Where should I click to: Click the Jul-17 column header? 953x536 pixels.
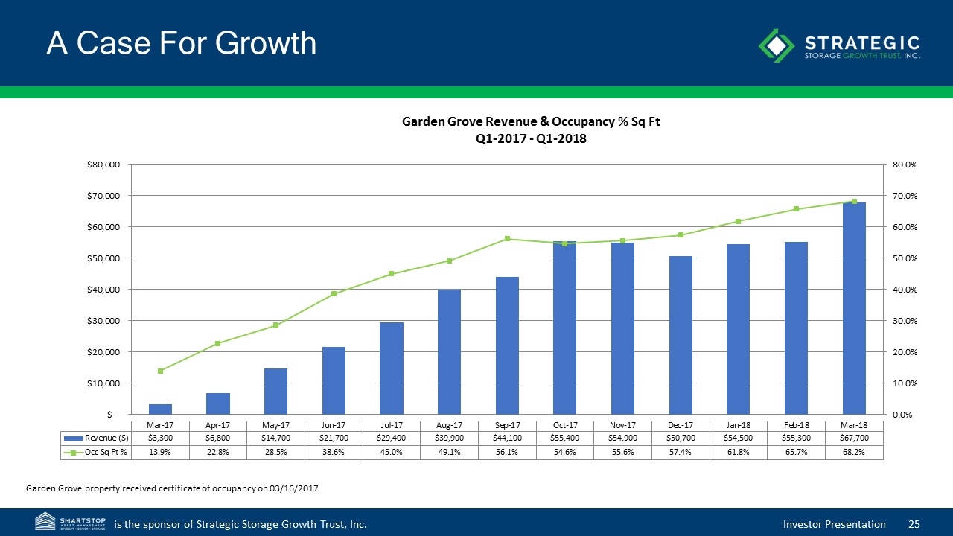tap(392, 425)
